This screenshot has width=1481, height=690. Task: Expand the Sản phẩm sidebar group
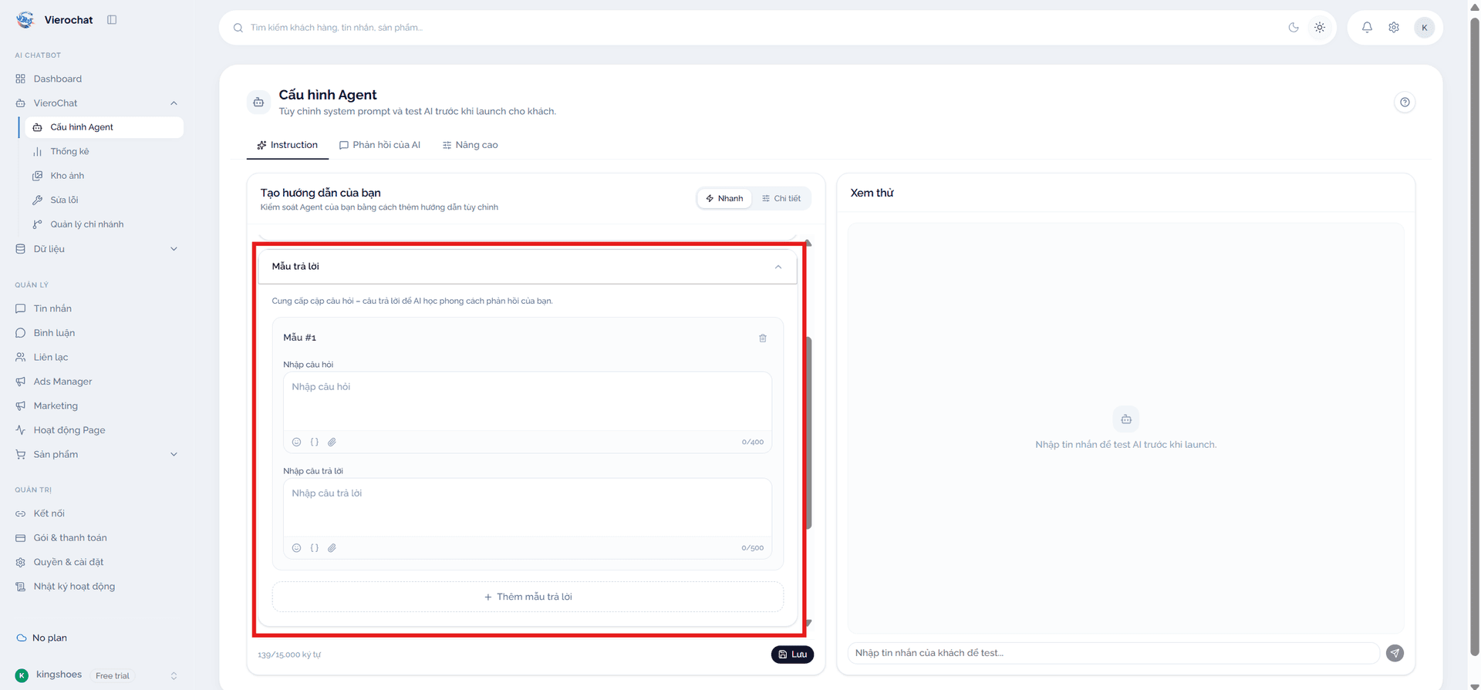(174, 454)
